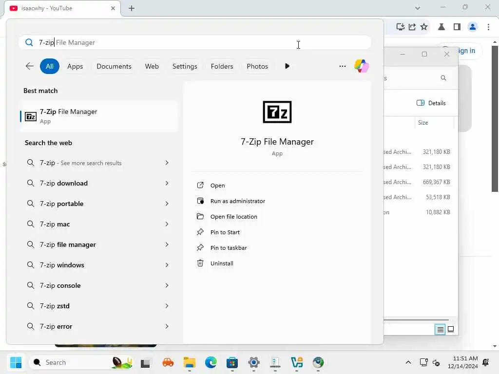499x374 pixels.
Task: Open the clock showing 11:51 AM
Action: pos(463,362)
